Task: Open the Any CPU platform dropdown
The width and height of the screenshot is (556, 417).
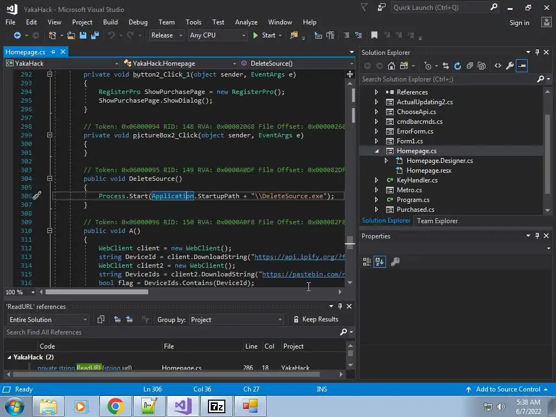Action: coord(217,35)
